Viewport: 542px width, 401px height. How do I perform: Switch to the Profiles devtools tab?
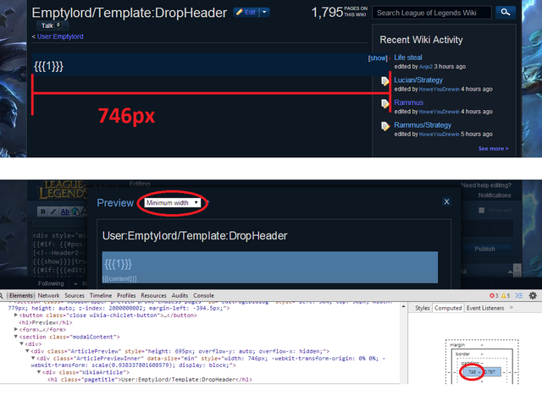click(126, 295)
